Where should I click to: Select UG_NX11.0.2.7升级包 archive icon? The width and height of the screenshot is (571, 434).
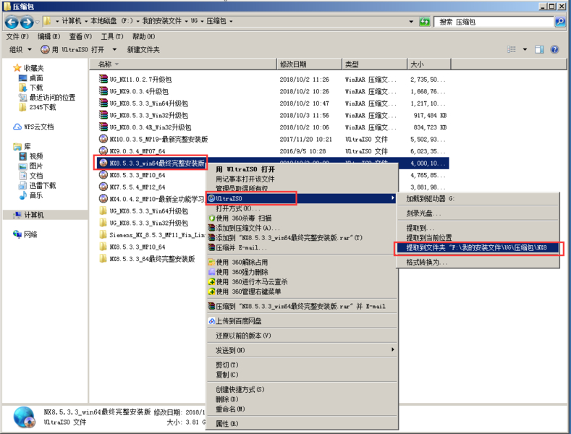point(103,79)
